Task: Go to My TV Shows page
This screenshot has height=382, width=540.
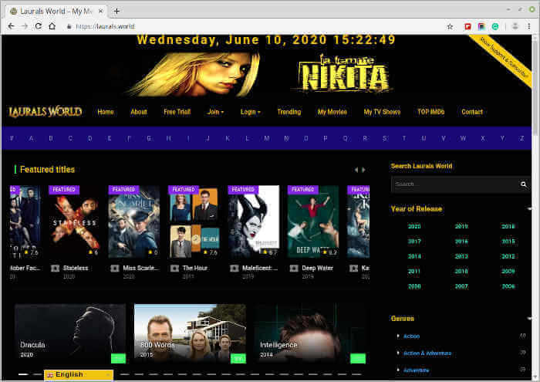Action: coord(382,112)
